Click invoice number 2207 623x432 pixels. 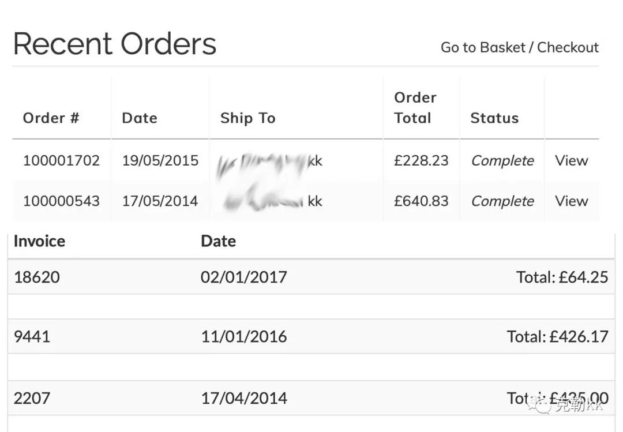[32, 399]
